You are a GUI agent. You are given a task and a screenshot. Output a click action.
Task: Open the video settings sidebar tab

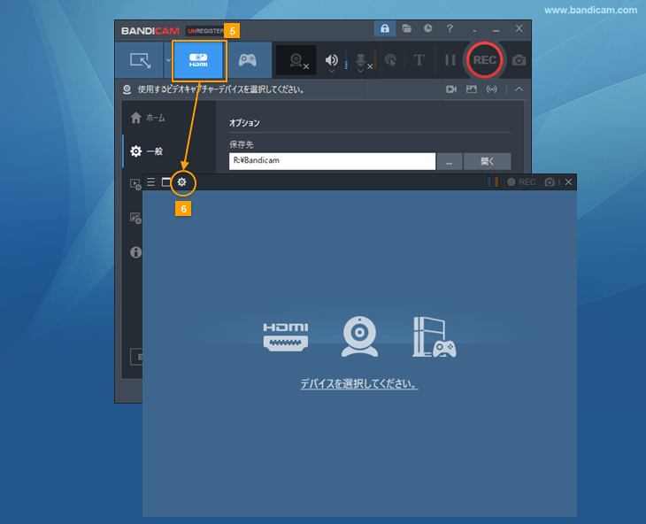pos(135,184)
